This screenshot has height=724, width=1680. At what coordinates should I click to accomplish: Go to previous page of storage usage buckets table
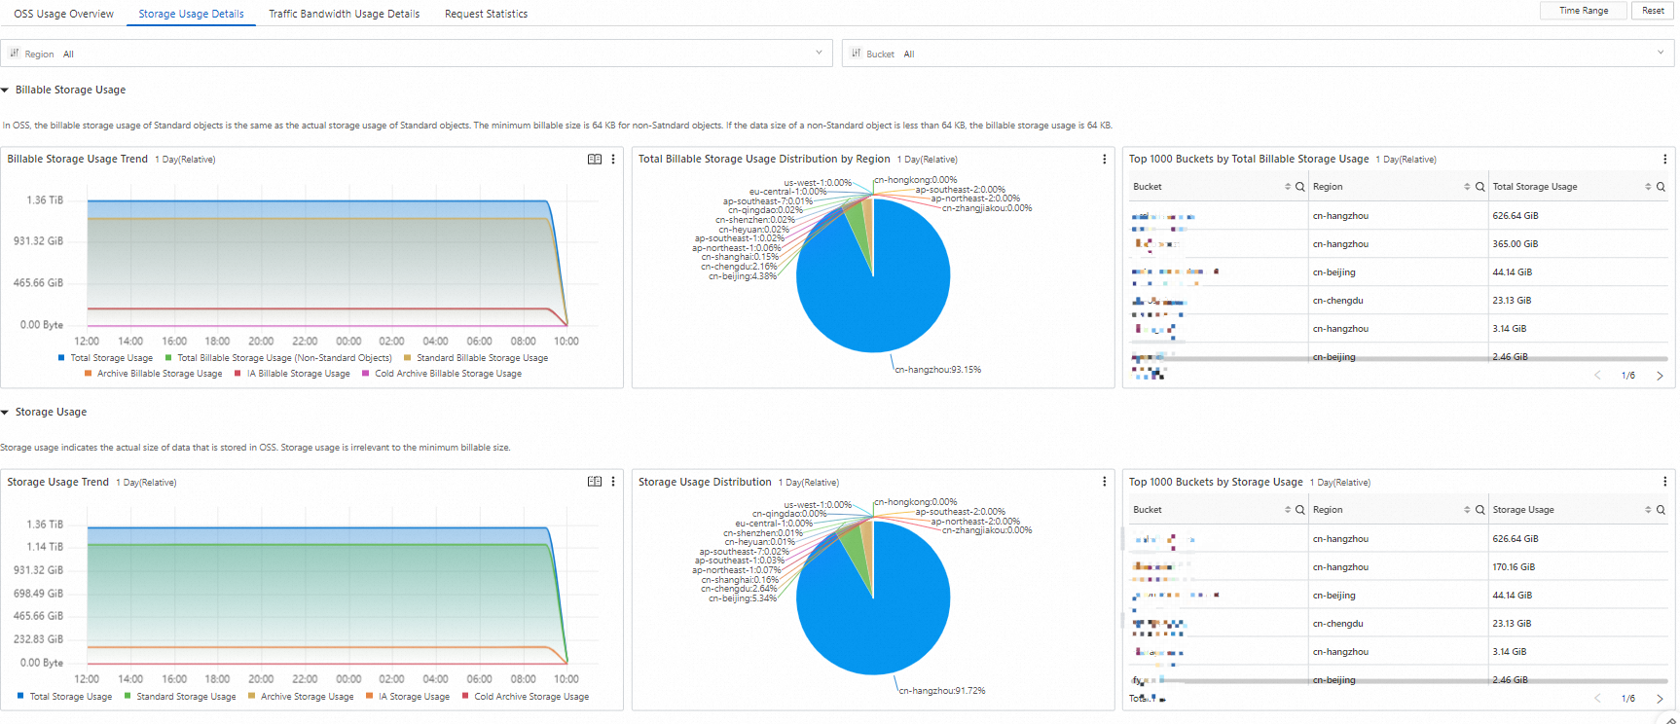(1597, 699)
